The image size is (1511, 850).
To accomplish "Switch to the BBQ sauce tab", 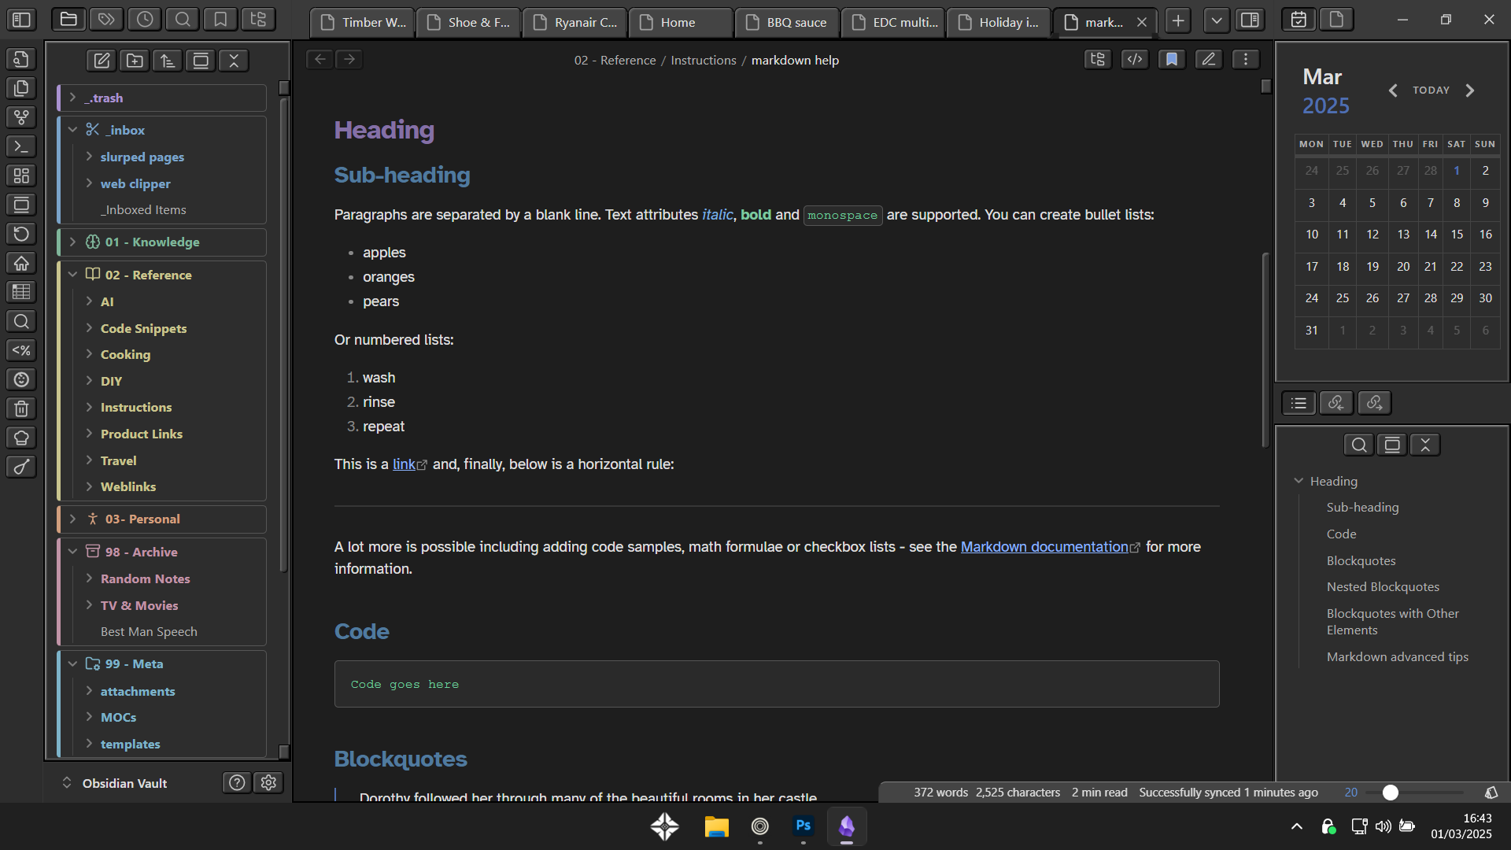I will (787, 22).
